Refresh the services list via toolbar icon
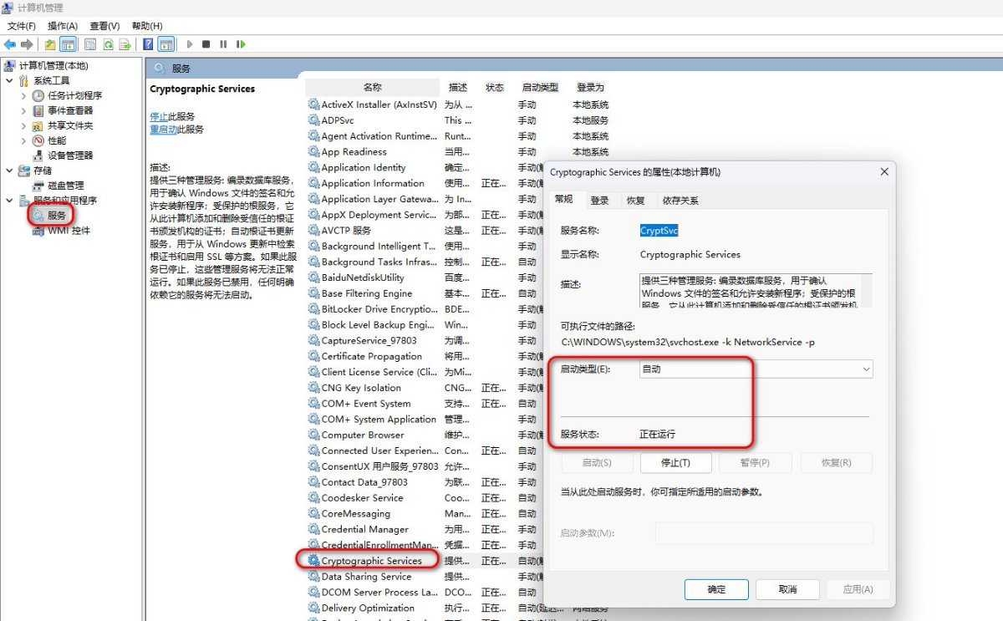 point(108,44)
